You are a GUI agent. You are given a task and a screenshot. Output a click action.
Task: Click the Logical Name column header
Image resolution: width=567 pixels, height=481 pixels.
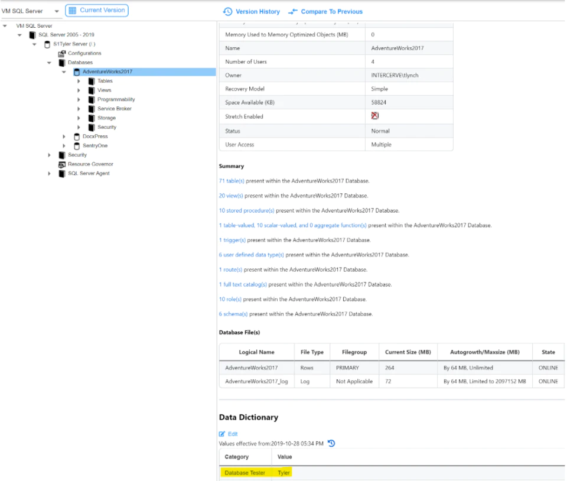click(x=256, y=352)
